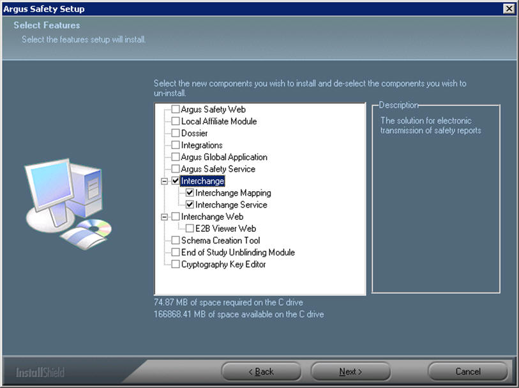
Task: Select the Interchange Mapping label
Action: tap(233, 192)
